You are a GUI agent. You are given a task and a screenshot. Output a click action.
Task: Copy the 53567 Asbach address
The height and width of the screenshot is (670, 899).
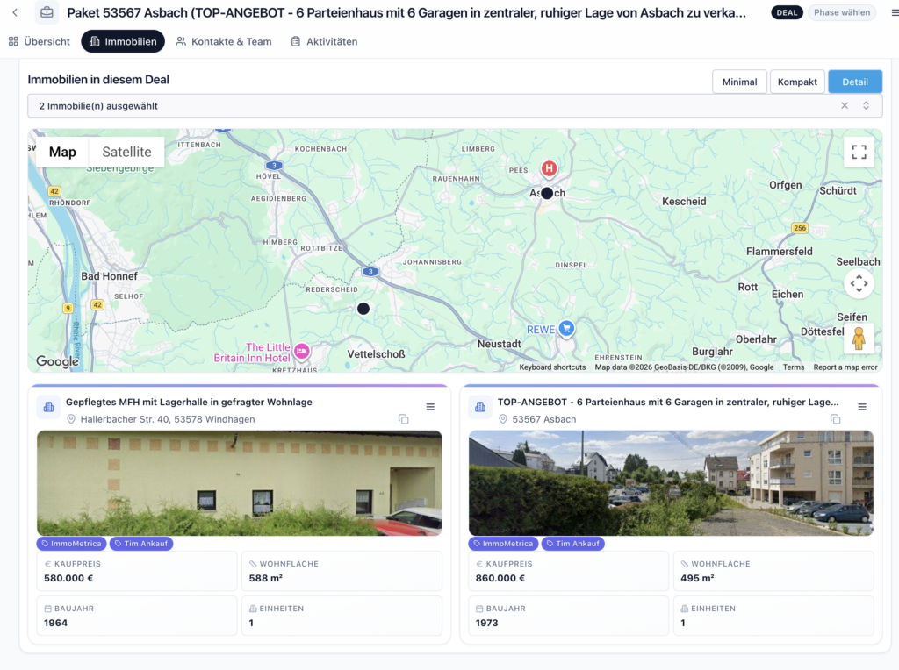coord(836,419)
